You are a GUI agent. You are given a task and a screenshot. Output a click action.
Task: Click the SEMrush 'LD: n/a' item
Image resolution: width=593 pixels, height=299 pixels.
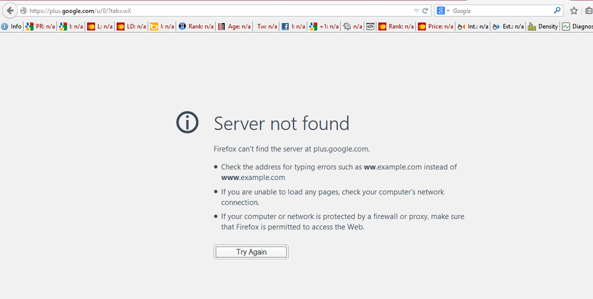[x=131, y=27]
